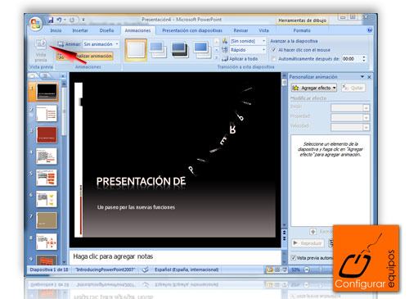Expand the full transition gallery list

[x=217, y=57]
